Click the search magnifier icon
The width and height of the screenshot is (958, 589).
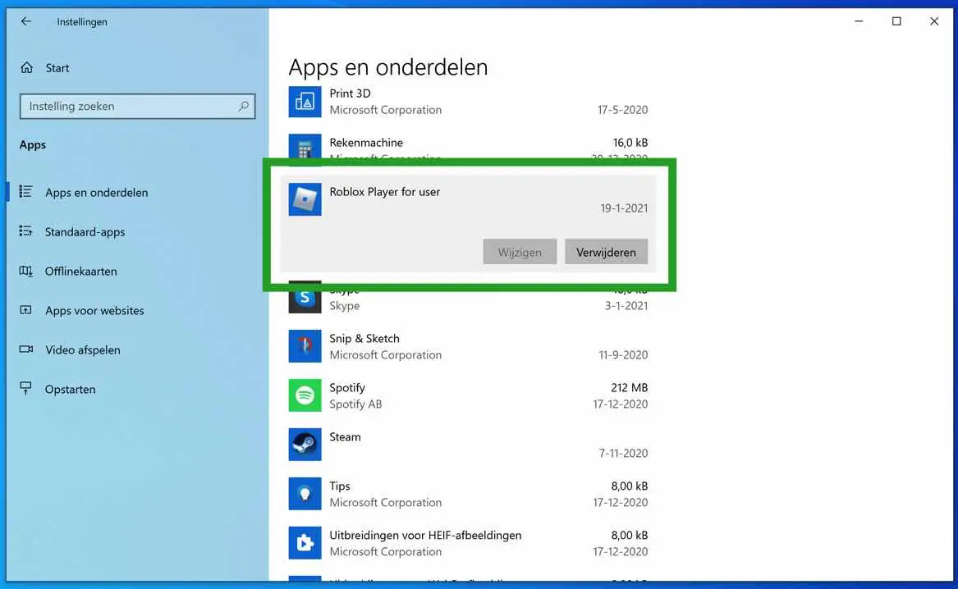point(243,106)
